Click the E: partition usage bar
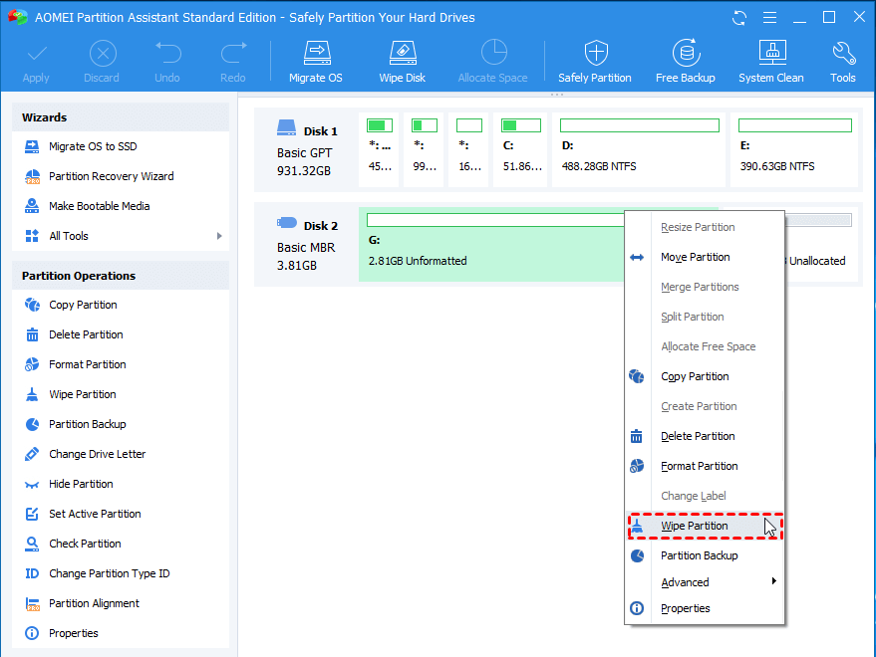Viewport: 876px width, 657px height. tap(794, 125)
